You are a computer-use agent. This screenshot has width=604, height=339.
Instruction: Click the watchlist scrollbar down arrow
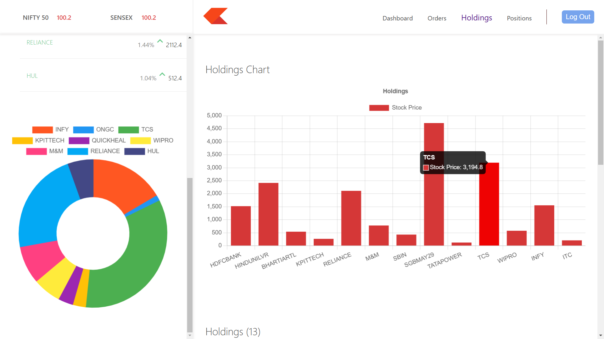(190, 335)
